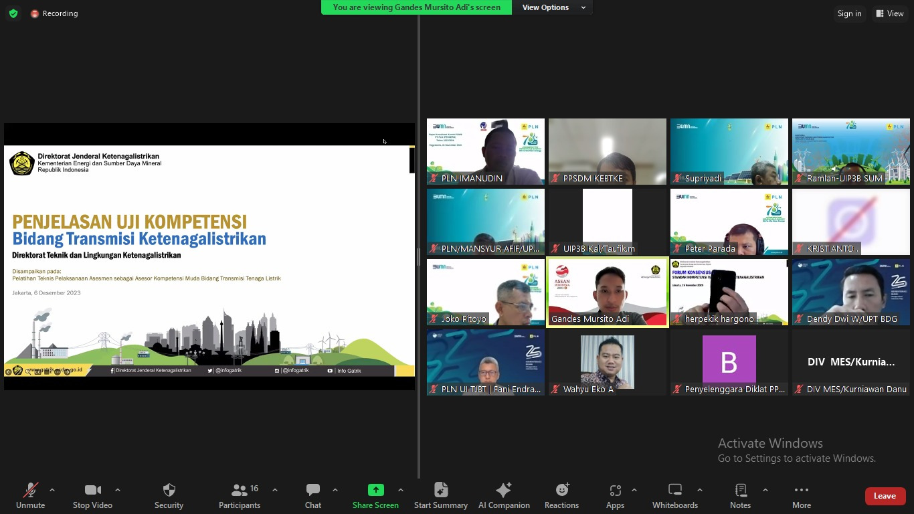Open the View layout menu
This screenshot has width=914, height=514.
pos(890,13)
